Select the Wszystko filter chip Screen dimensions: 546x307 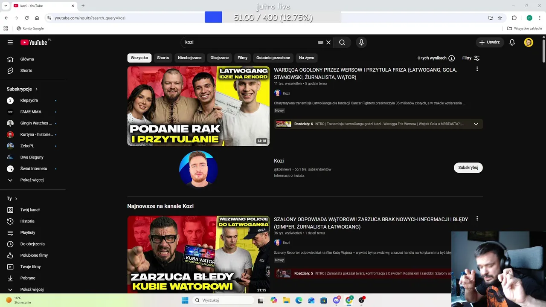pos(139,58)
